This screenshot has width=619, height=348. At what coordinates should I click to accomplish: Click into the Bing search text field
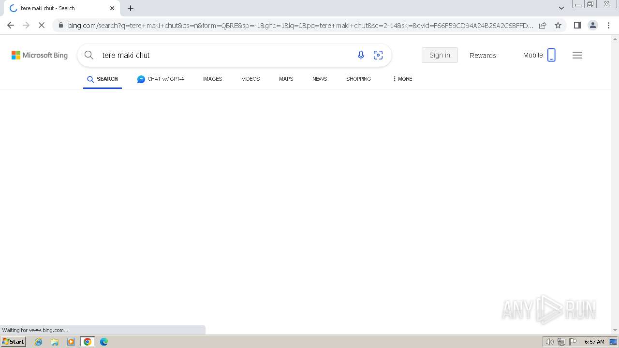pyautogui.click(x=225, y=55)
